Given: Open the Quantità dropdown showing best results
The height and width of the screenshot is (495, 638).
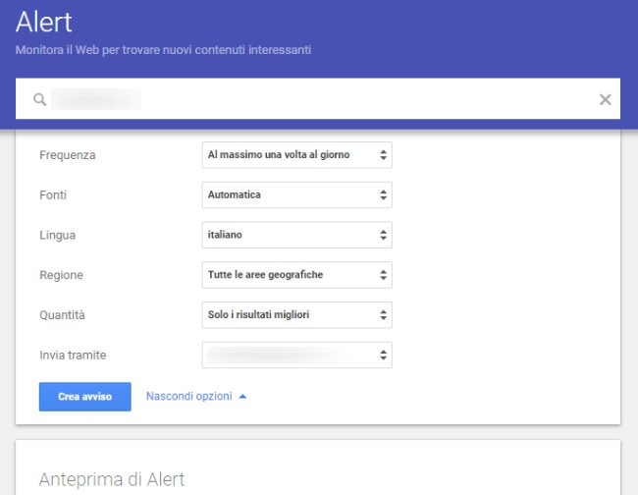Looking at the screenshot, I should [x=296, y=314].
